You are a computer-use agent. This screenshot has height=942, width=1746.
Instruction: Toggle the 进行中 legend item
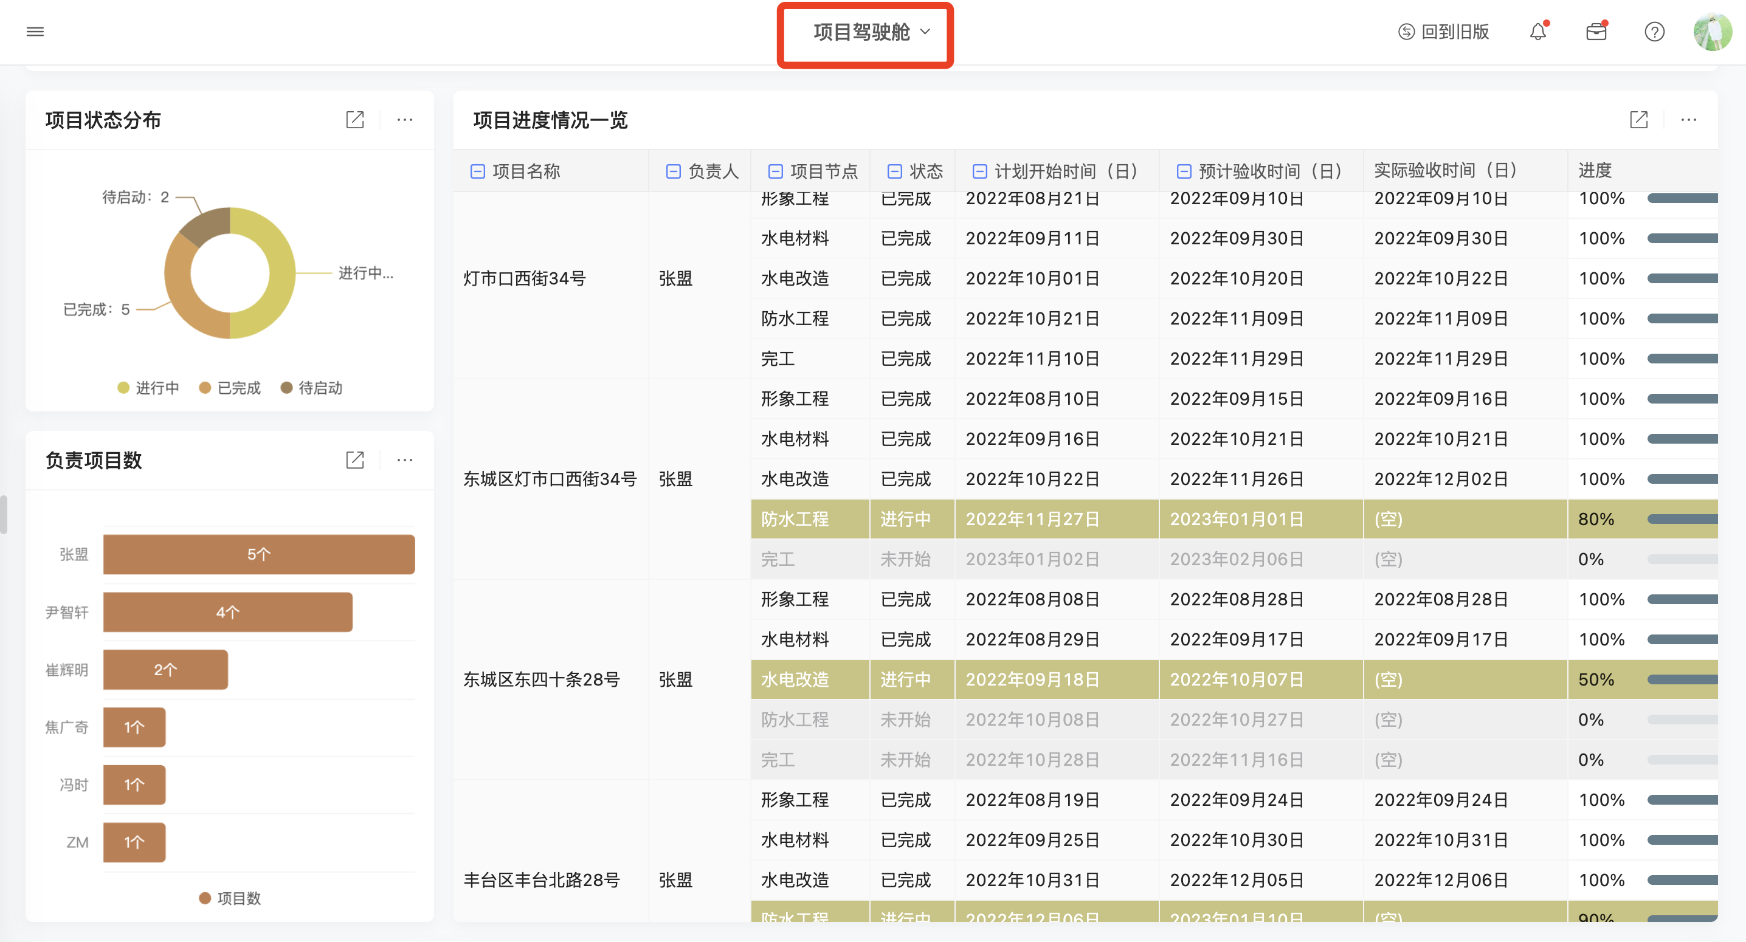point(148,388)
